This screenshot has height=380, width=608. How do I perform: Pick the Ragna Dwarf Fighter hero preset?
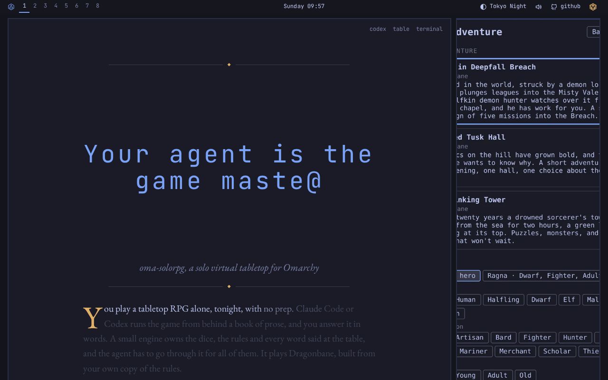pos(541,276)
